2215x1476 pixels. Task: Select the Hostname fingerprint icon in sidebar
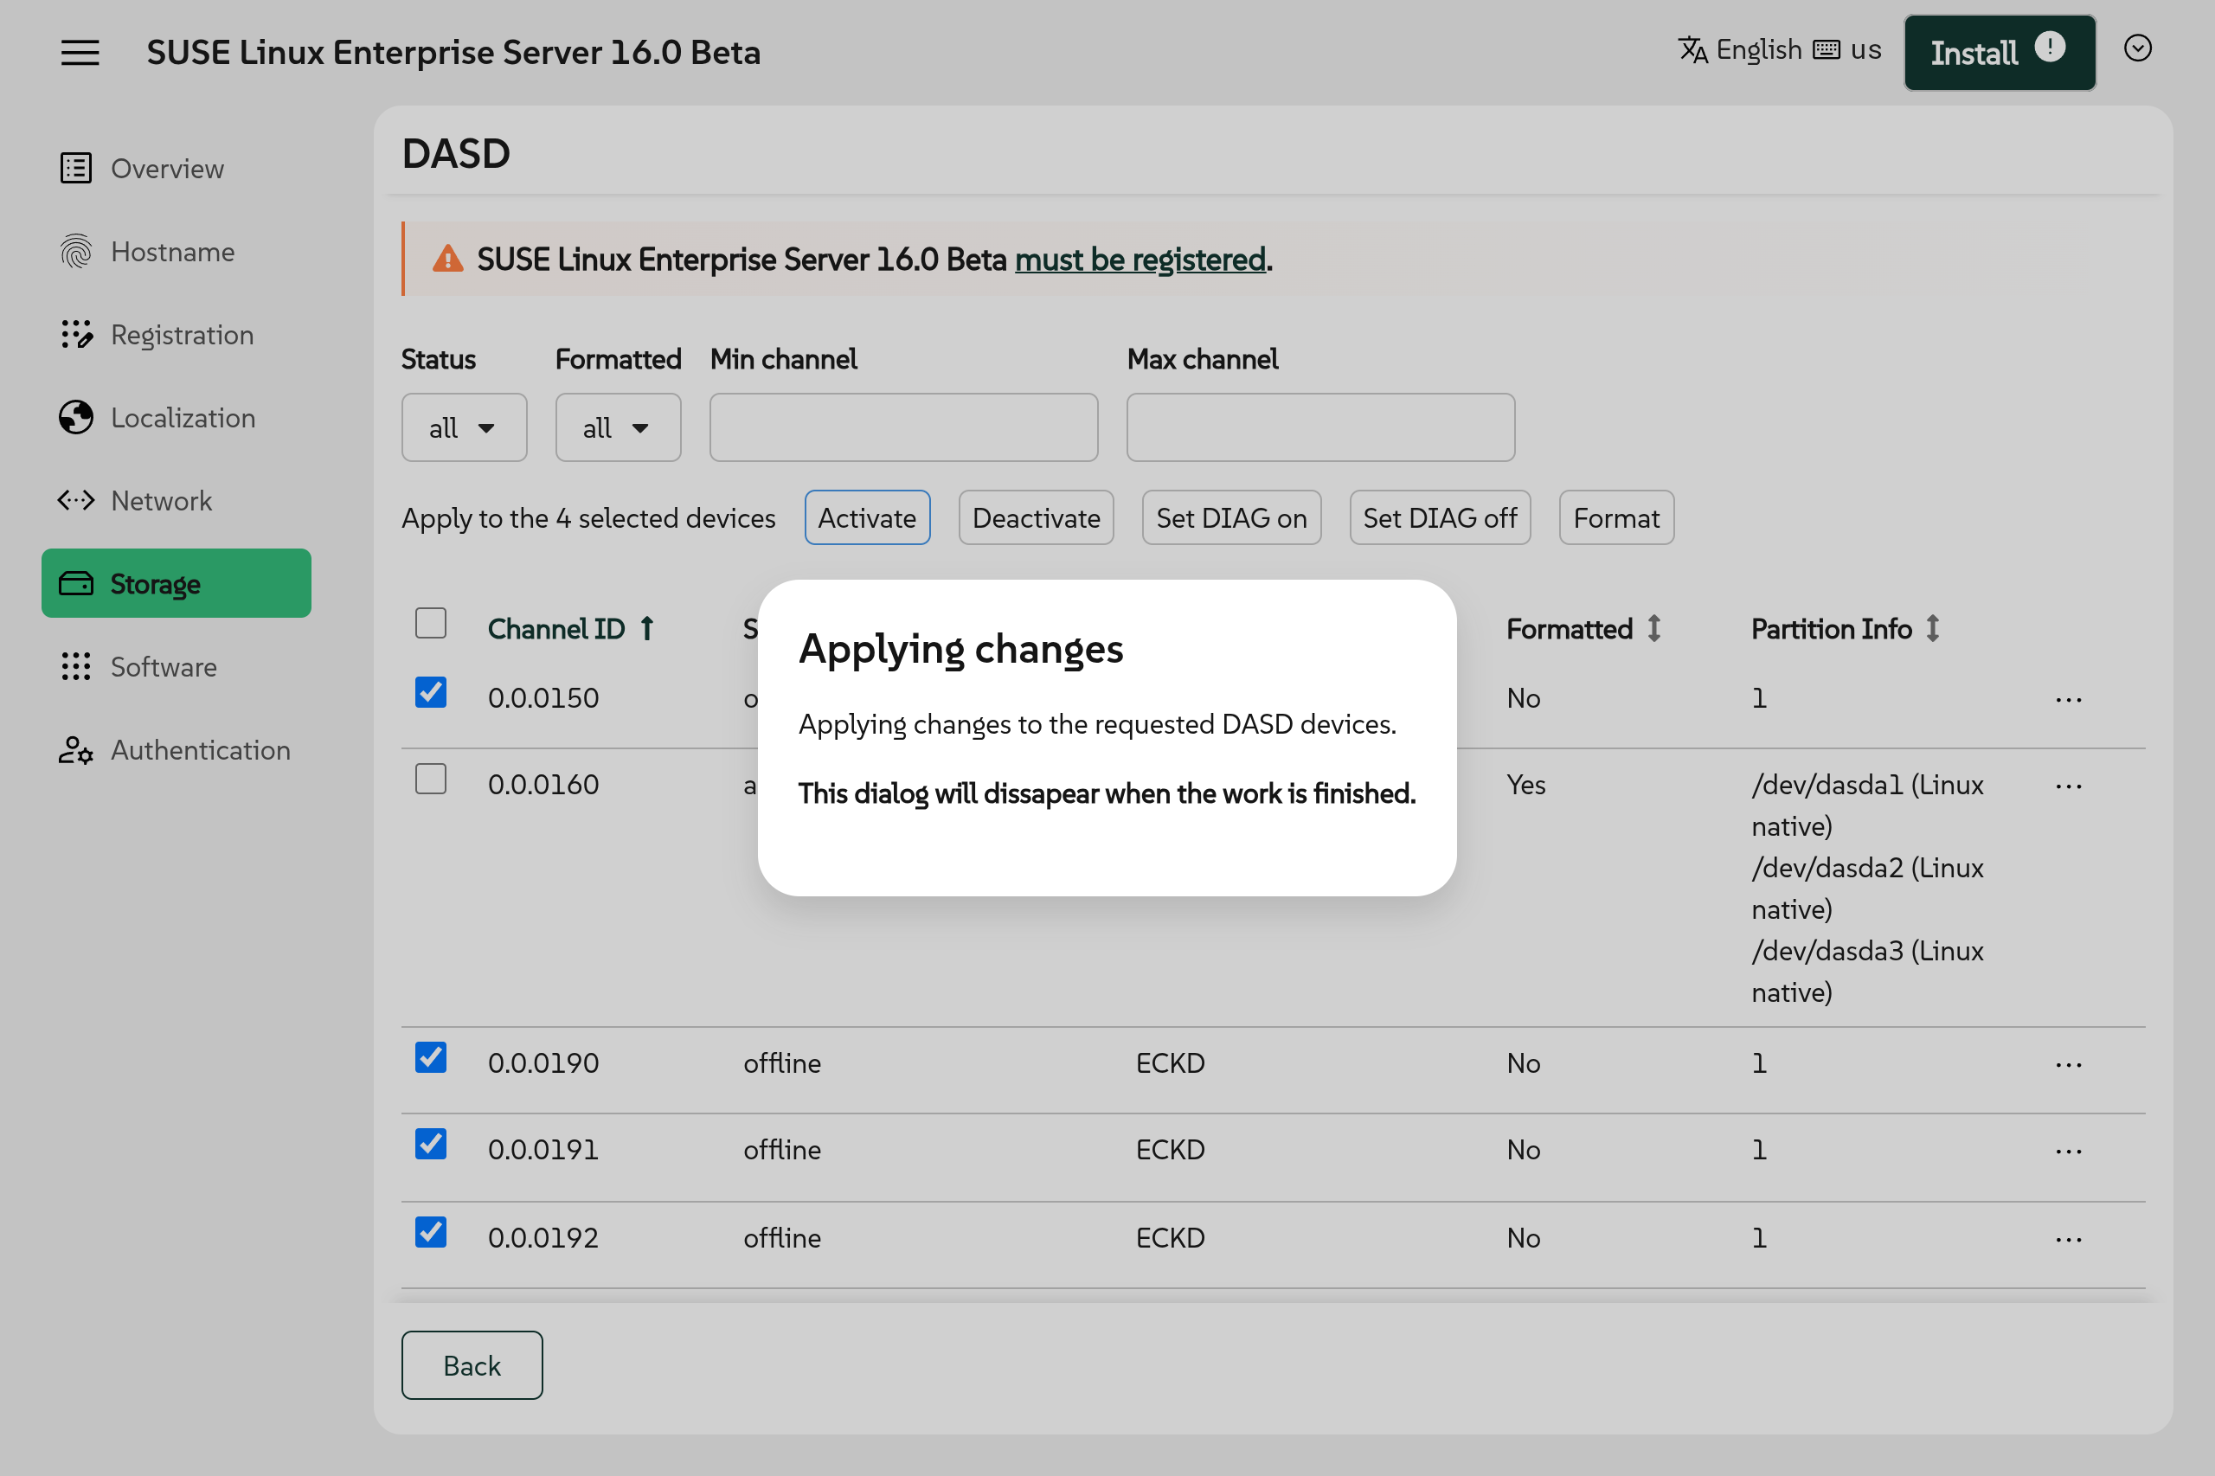coord(76,251)
